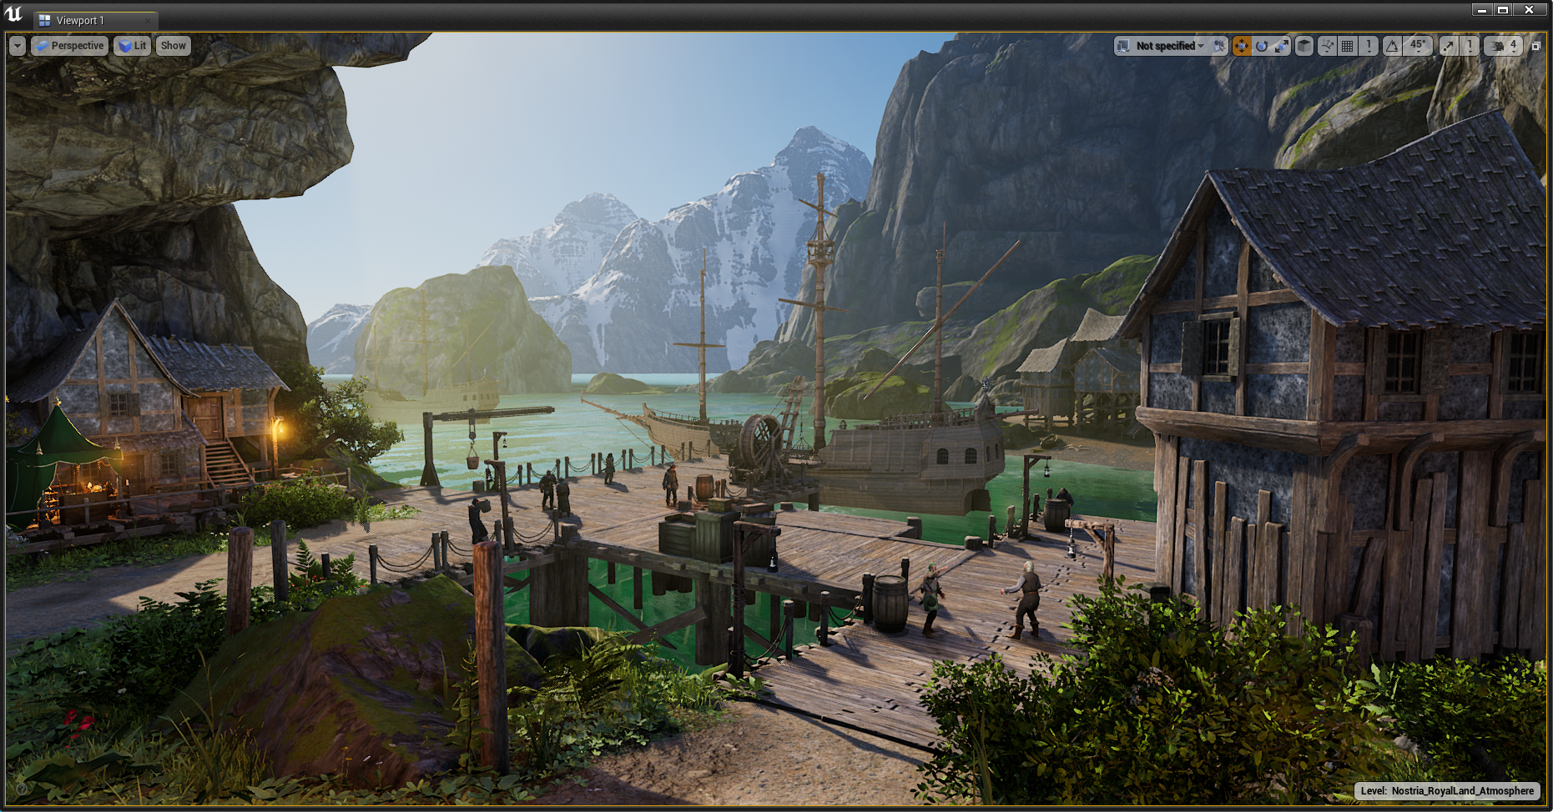1553x812 pixels.
Task: Click the preview platform monitor icon
Action: click(1123, 46)
